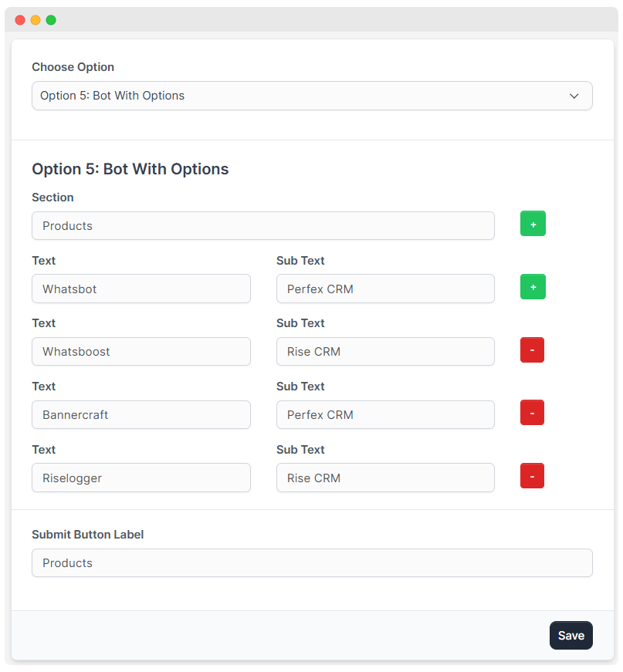Click Sub Text field next to Bannercraft
This screenshot has height=672, width=623.
pyautogui.click(x=385, y=415)
